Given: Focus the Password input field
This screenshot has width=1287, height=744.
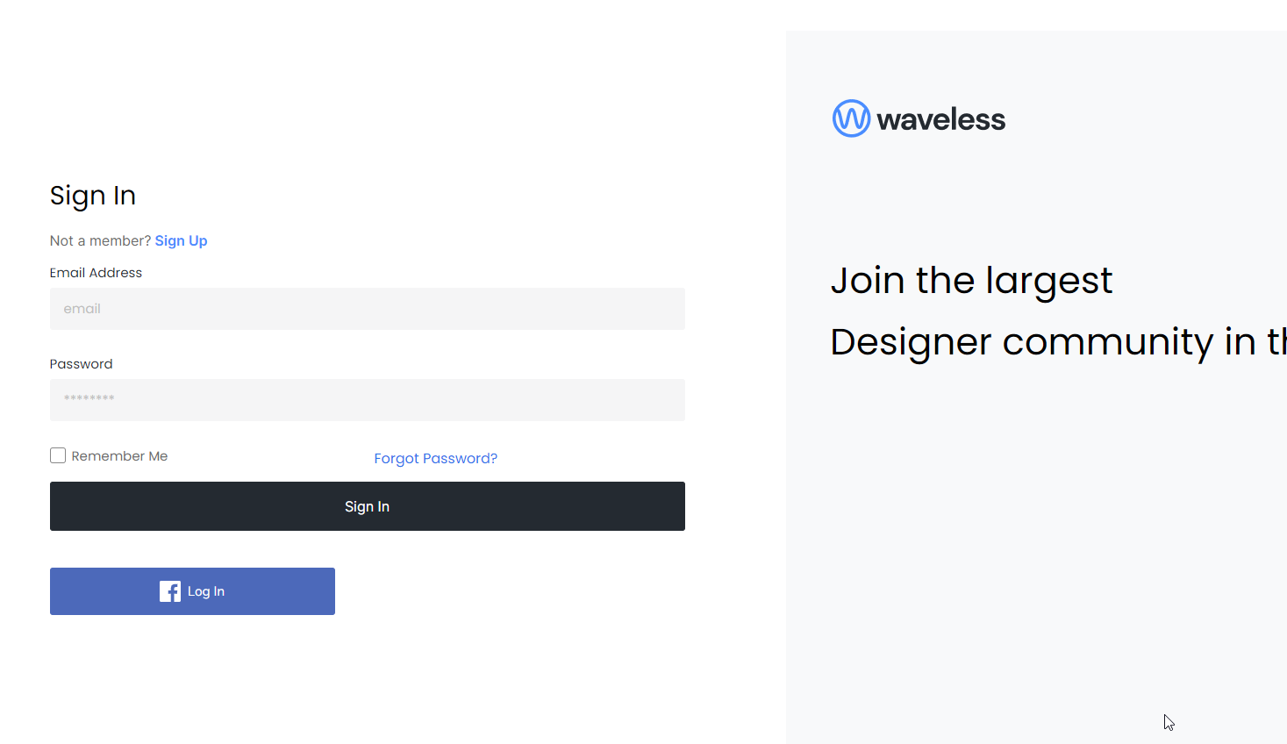Looking at the screenshot, I should click(367, 400).
